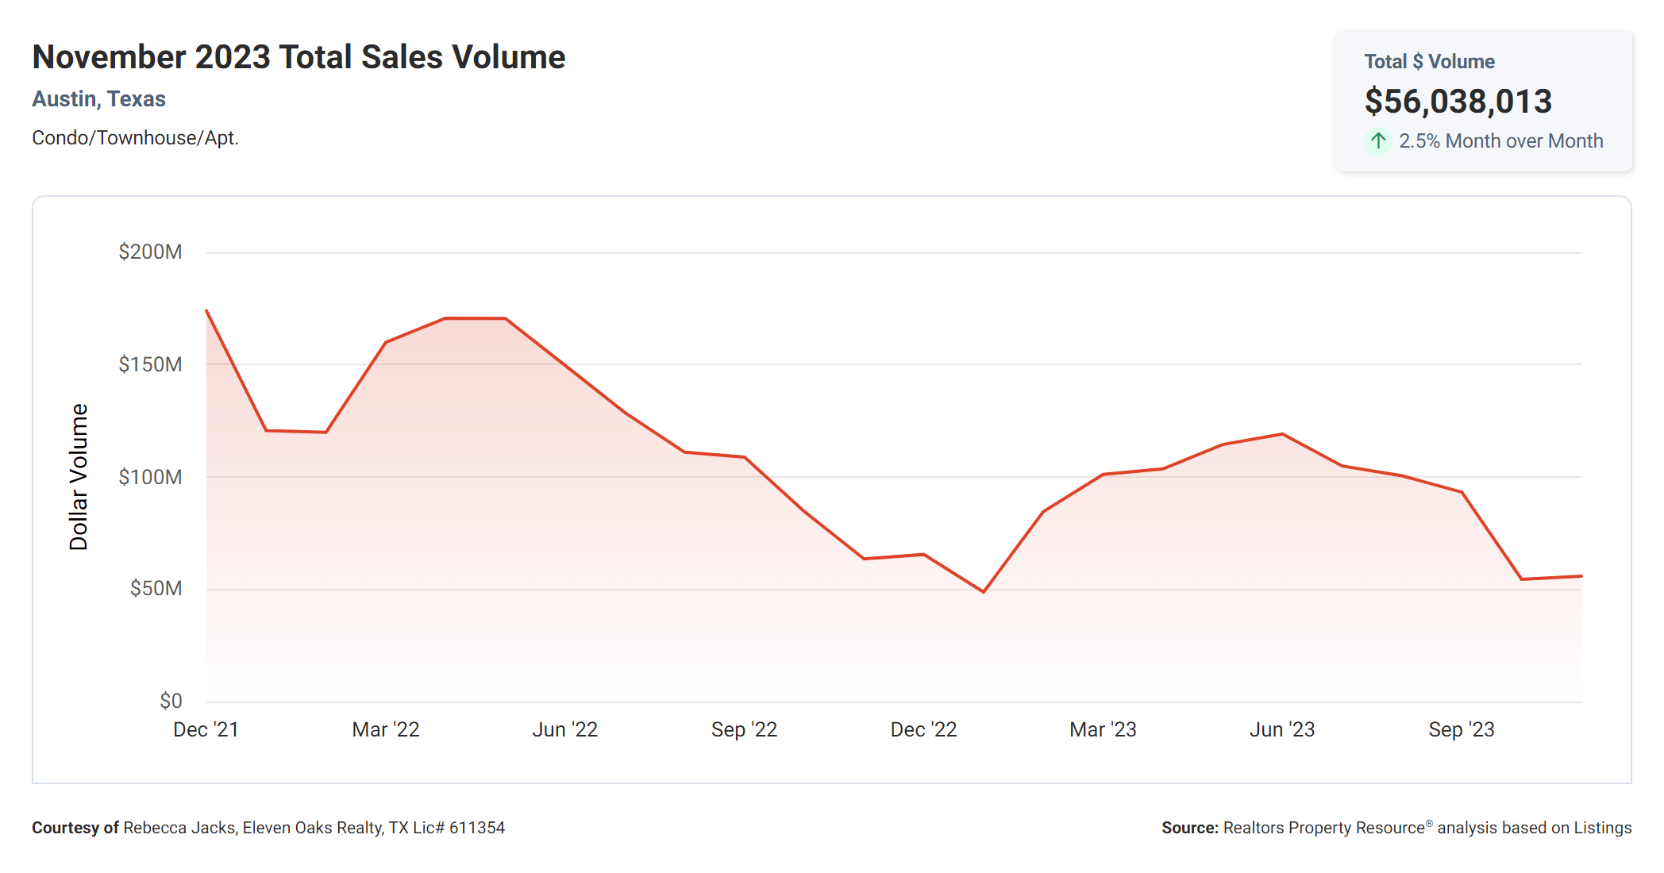
Task: Select the Austin, Texas location label
Action: [x=99, y=98]
